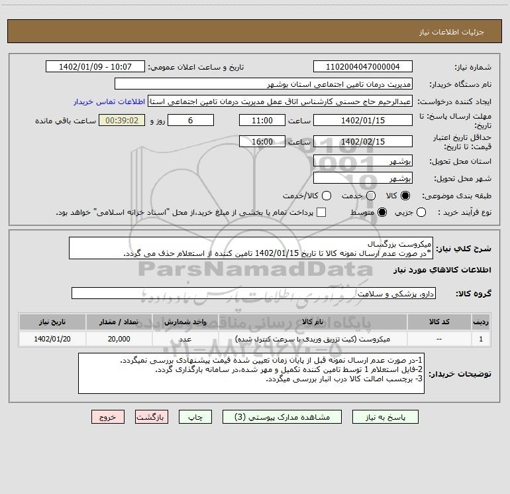
Task: Click the ردیف column header
Action: click(x=481, y=322)
